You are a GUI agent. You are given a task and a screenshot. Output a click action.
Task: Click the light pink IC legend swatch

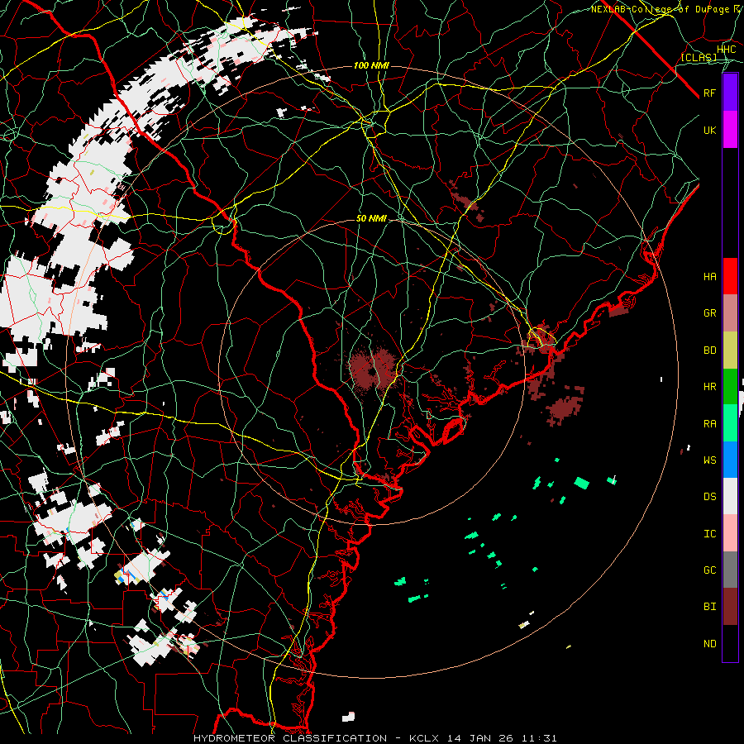[x=730, y=533]
